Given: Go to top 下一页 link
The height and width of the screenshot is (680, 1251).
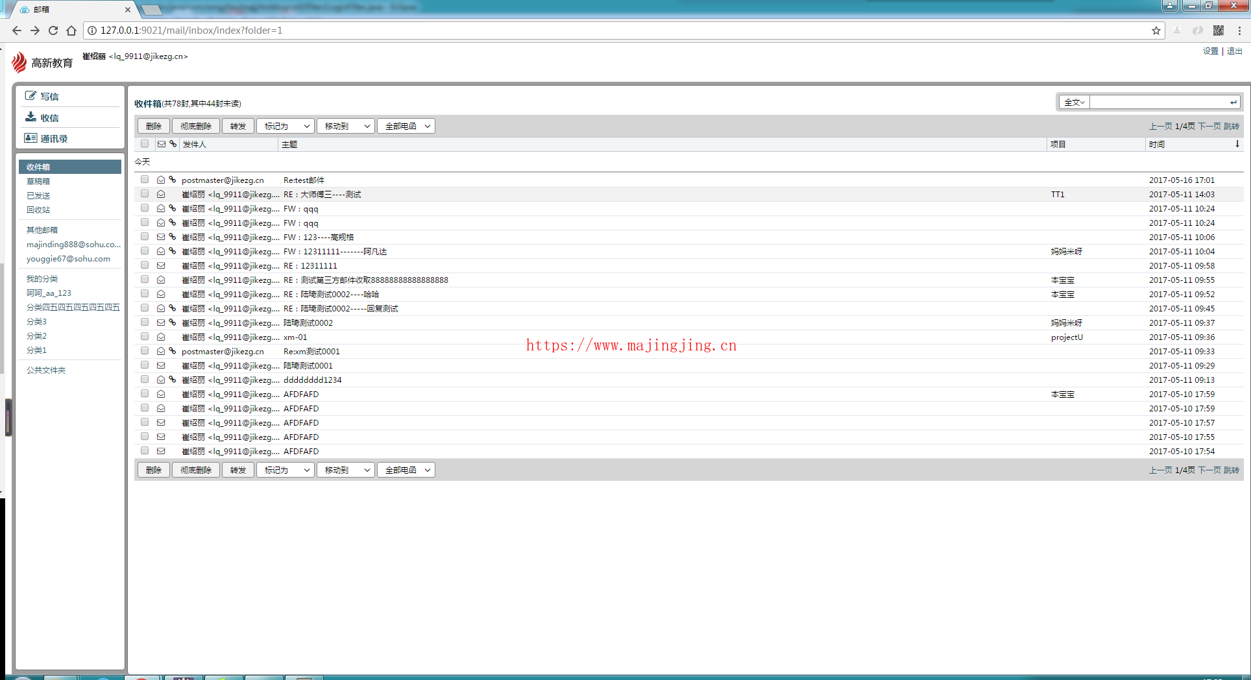Looking at the screenshot, I should point(1209,126).
